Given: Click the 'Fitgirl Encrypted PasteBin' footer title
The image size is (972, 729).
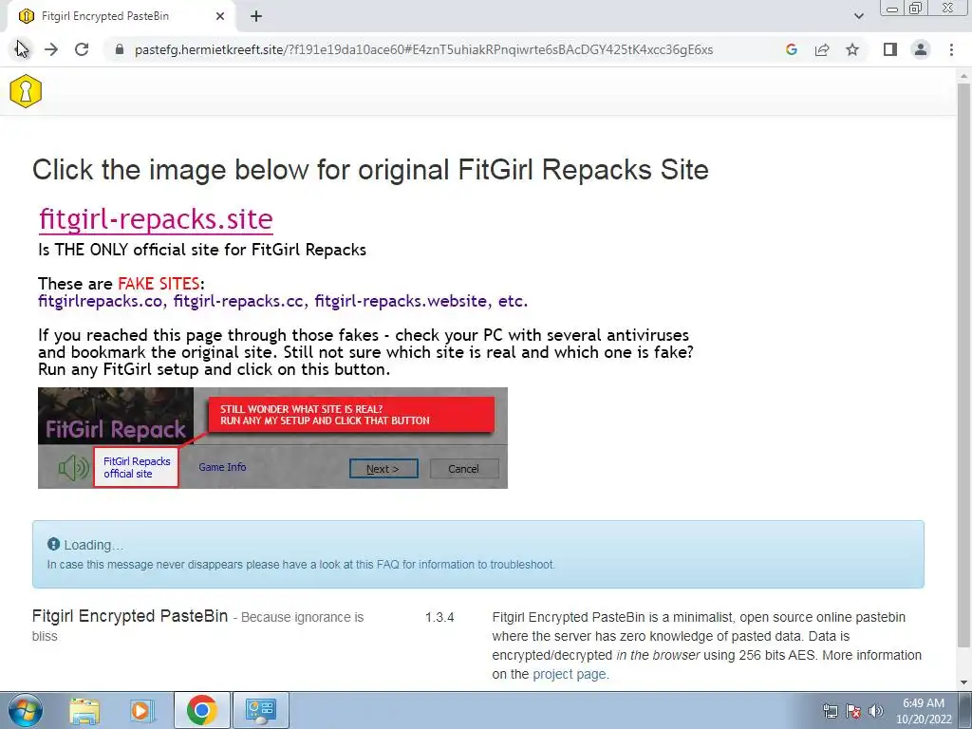Looking at the screenshot, I should coord(130,616).
